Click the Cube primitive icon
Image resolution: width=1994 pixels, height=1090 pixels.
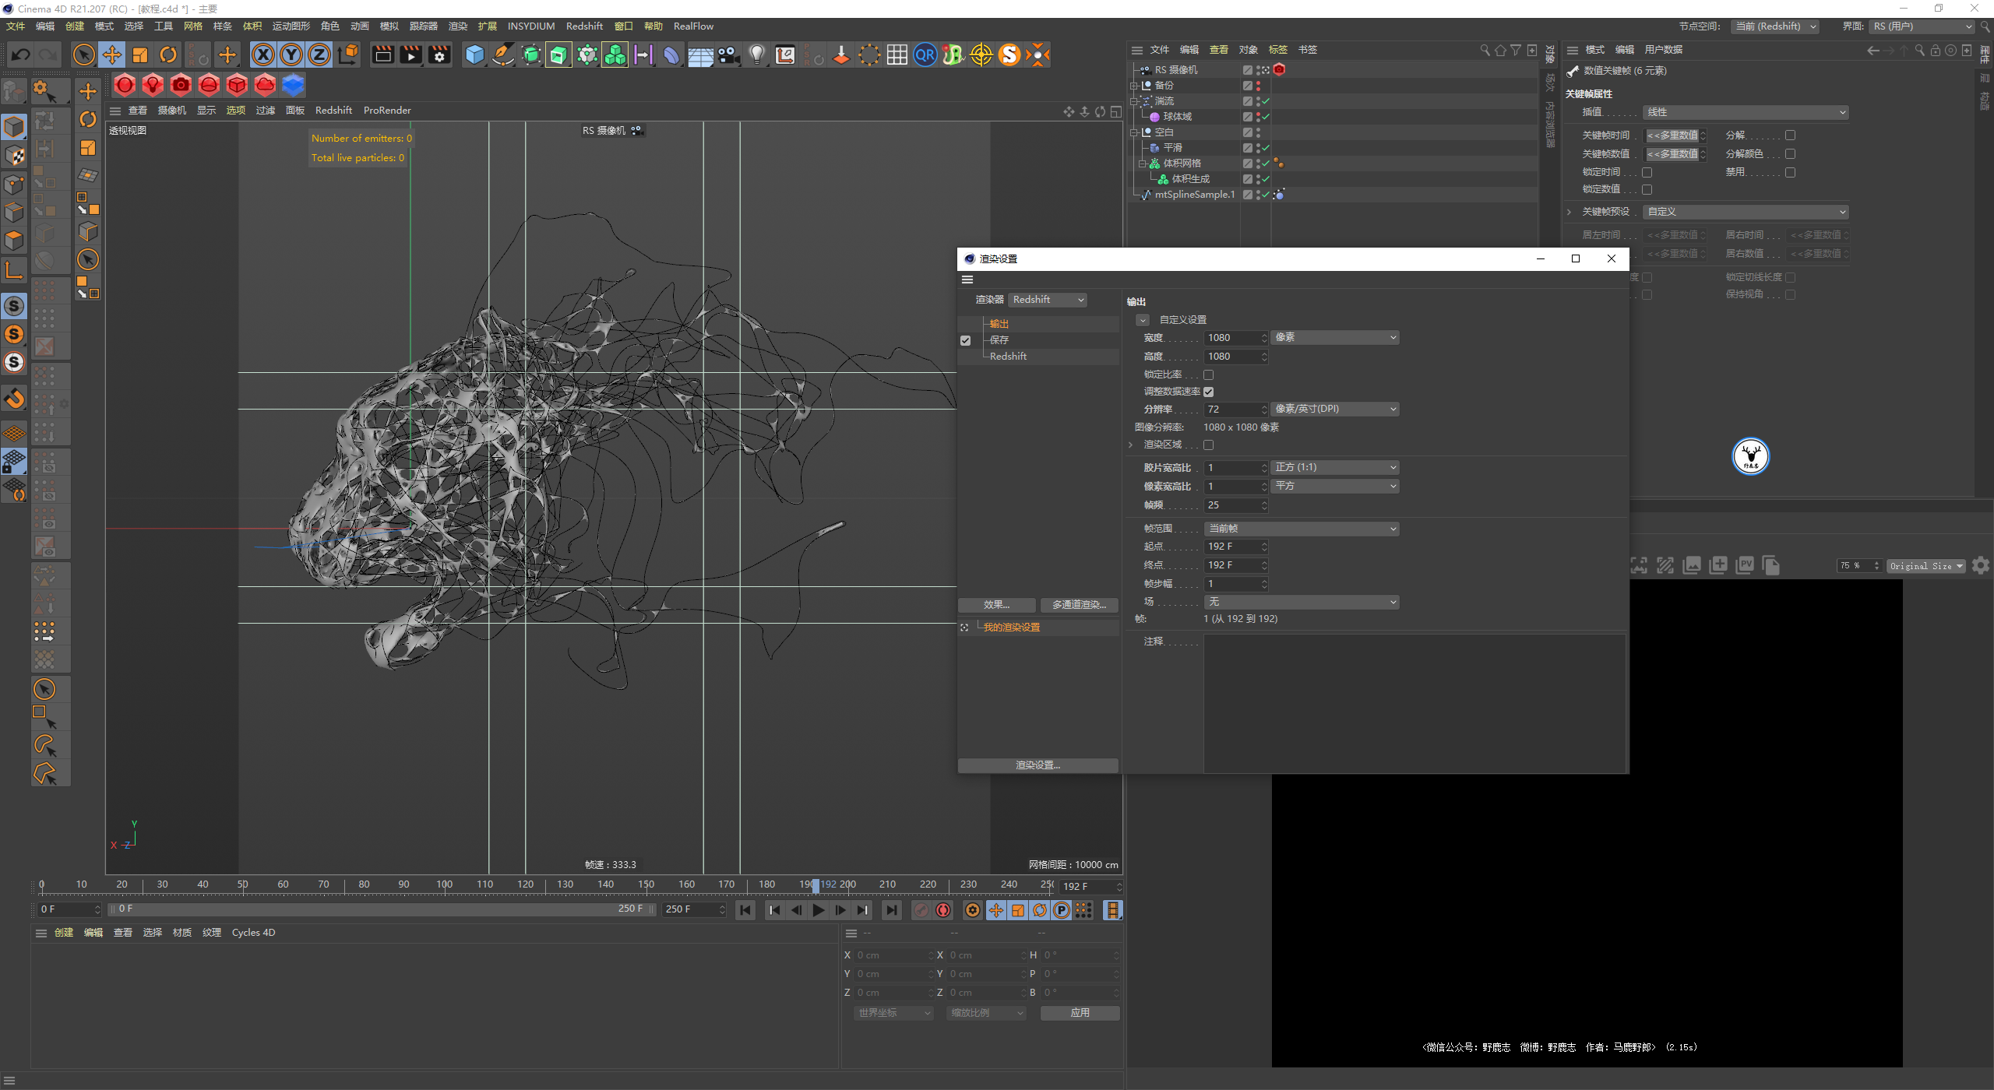474,54
